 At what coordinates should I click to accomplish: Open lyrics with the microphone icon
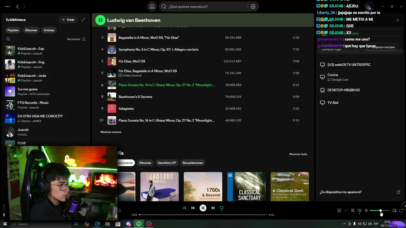346,211
